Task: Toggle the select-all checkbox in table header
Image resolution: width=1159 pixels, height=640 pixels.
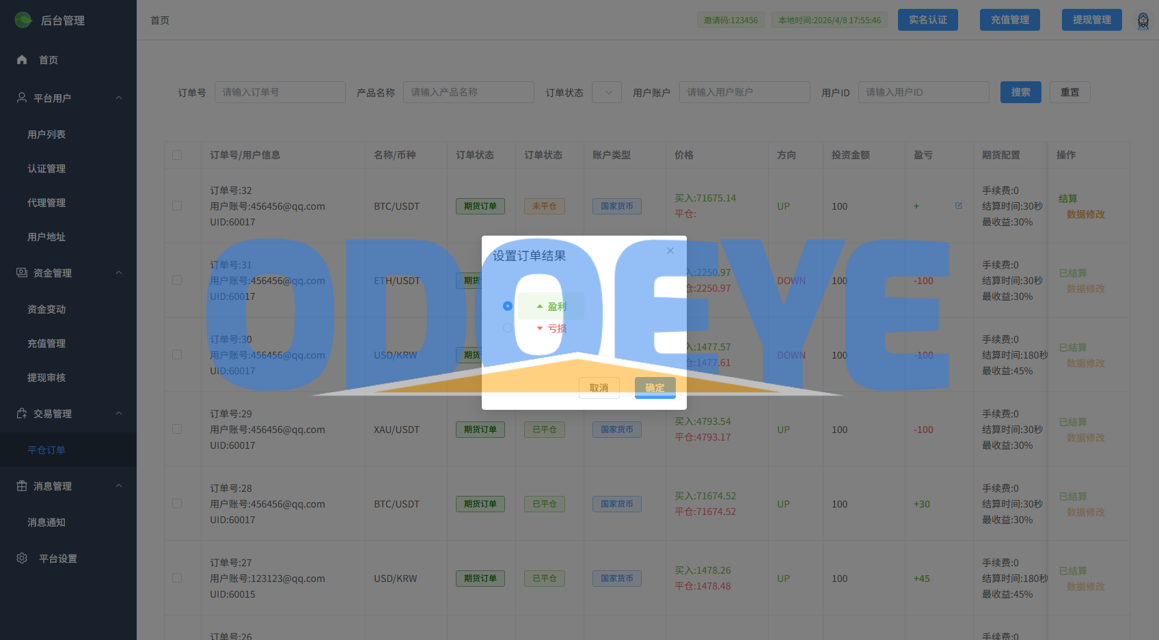Action: (x=177, y=155)
